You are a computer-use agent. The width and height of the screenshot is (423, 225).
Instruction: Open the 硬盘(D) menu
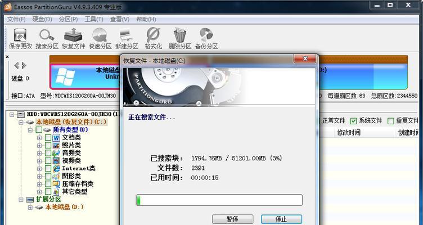point(42,20)
